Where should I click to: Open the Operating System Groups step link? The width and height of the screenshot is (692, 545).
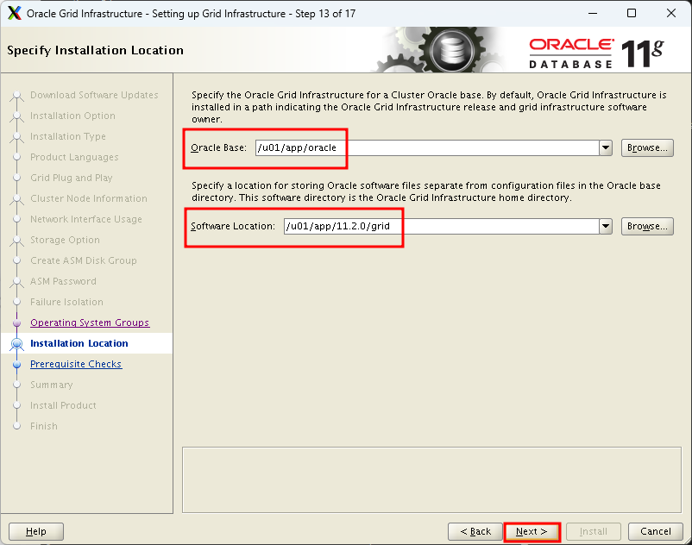tap(90, 323)
